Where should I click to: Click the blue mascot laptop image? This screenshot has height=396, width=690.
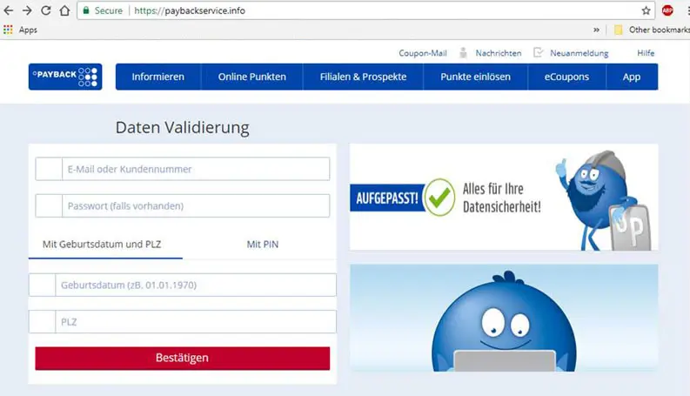[504, 318]
